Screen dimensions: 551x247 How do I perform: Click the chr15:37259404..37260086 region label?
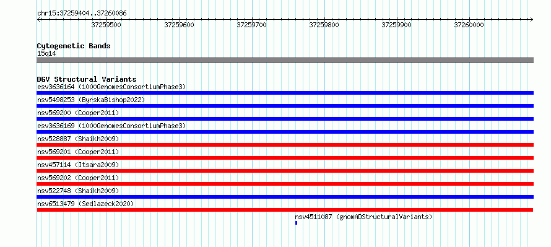coord(82,14)
